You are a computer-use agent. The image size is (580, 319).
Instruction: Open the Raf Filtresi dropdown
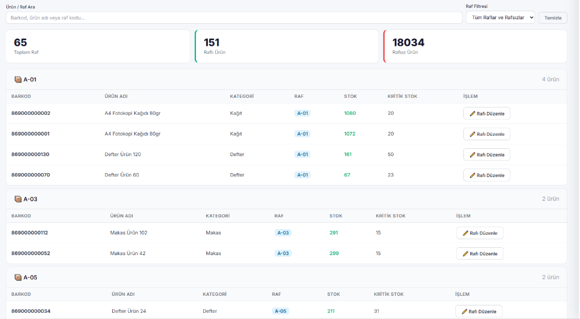coord(500,18)
